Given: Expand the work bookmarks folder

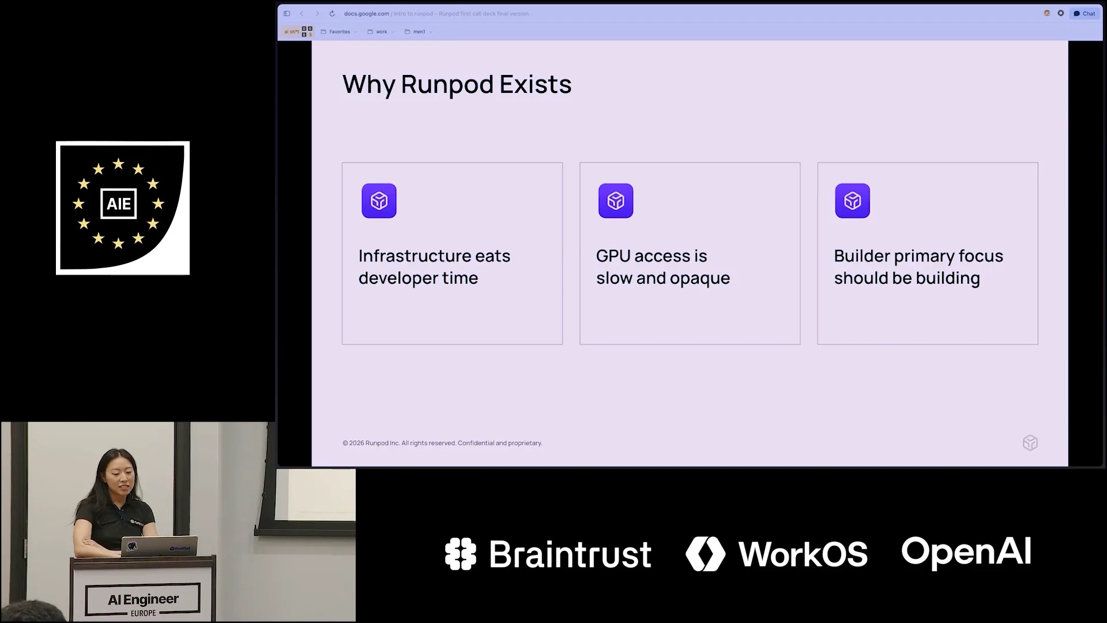Looking at the screenshot, I should tap(381, 32).
